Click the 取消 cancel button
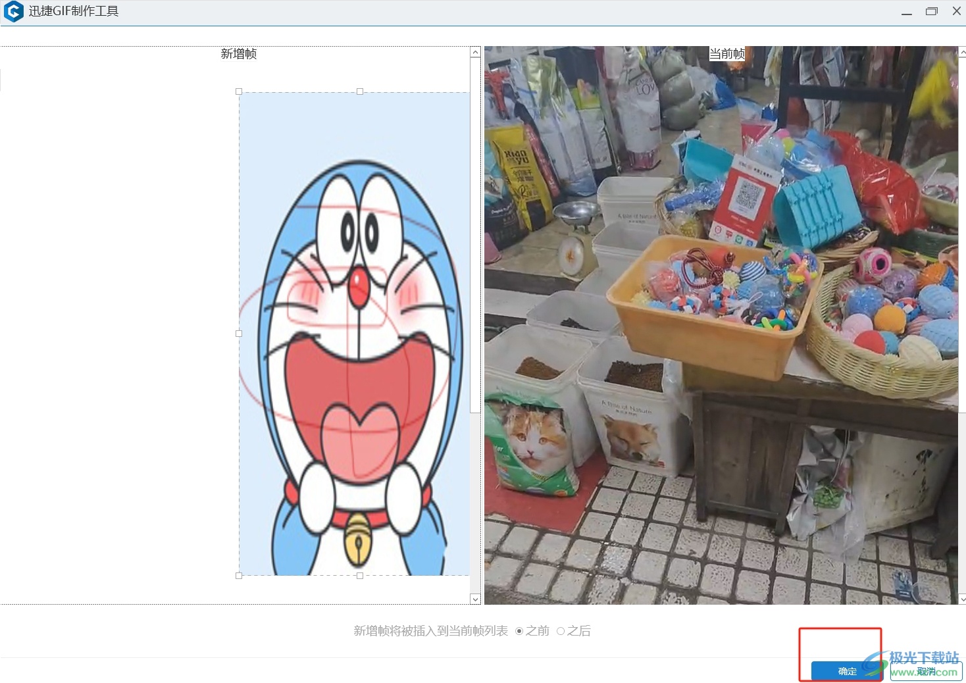 coord(926,671)
